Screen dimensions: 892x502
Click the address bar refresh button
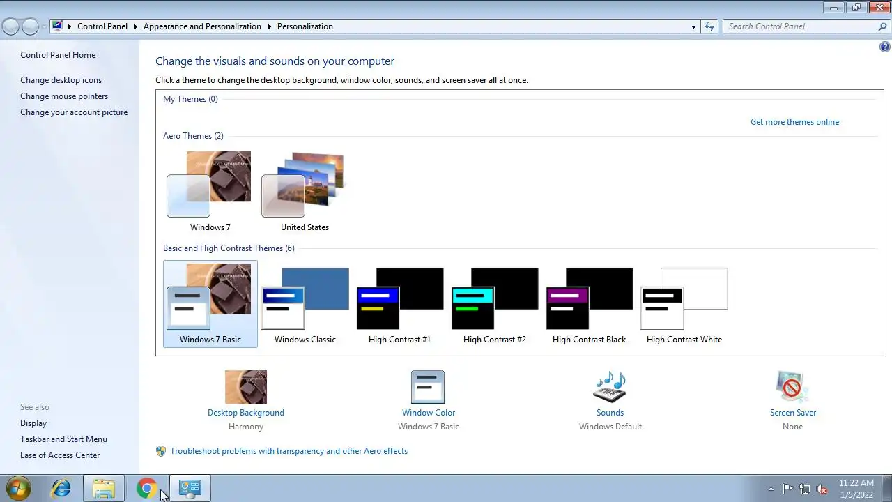709,26
